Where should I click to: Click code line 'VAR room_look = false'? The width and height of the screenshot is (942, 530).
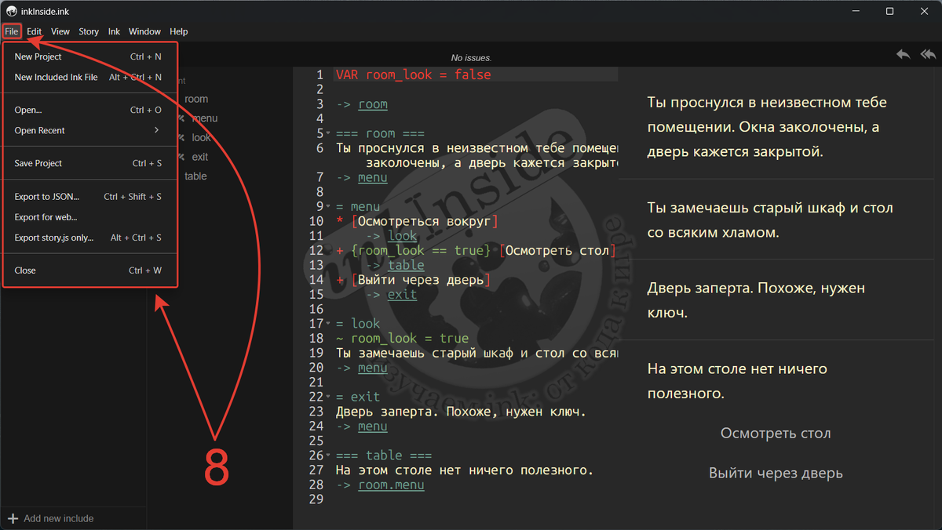coord(413,75)
